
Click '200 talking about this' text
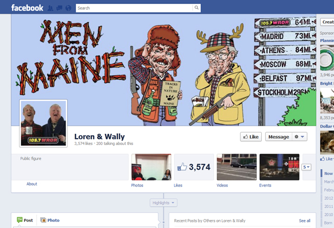coord(114,143)
